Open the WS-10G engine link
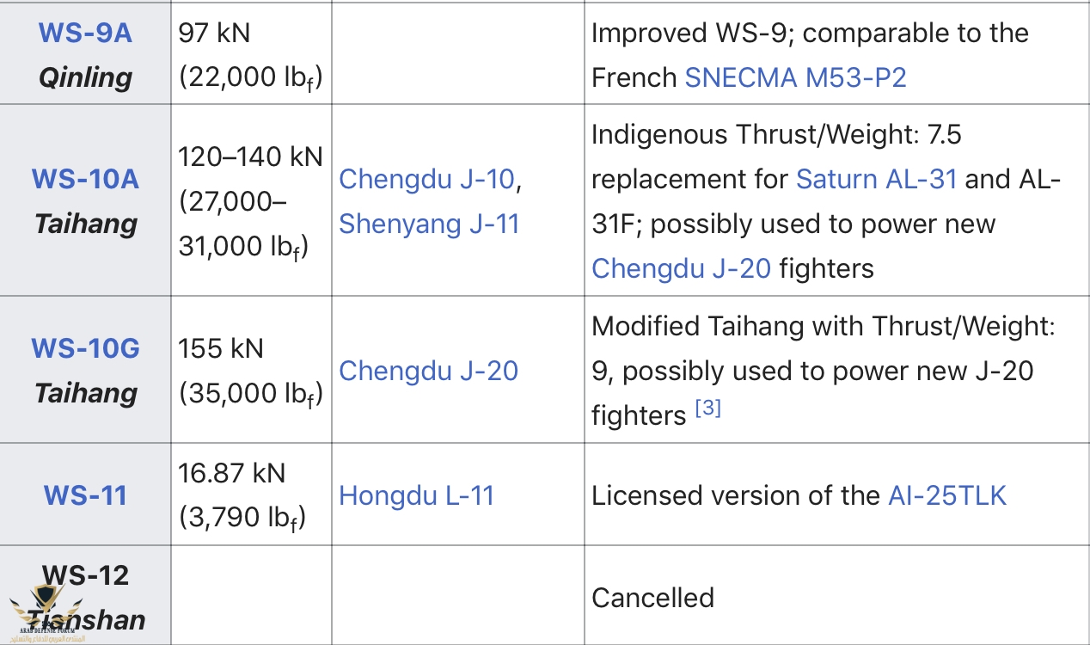 85,348
